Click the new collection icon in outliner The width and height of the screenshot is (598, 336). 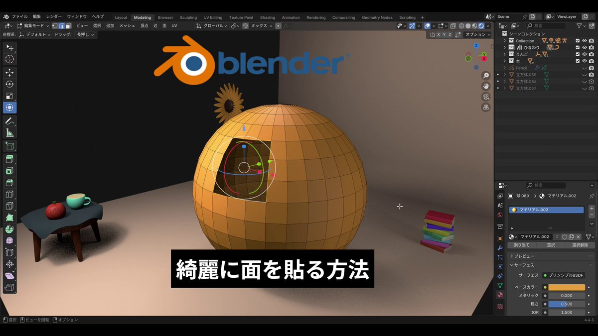point(592,25)
